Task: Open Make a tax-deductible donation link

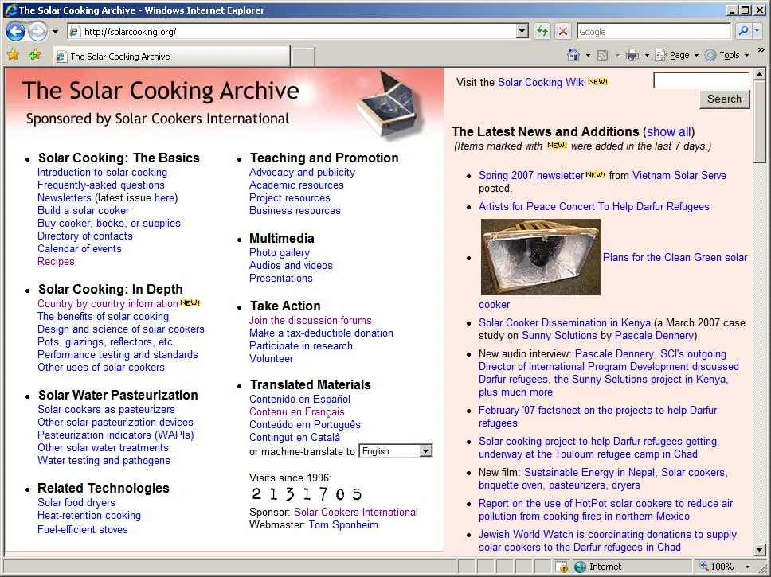Action: pyautogui.click(x=321, y=333)
